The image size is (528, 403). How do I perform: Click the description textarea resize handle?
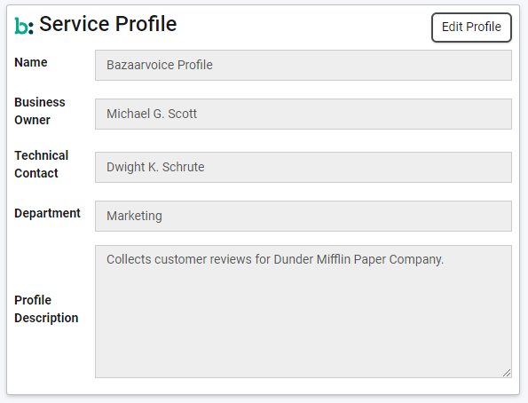[x=507, y=373]
